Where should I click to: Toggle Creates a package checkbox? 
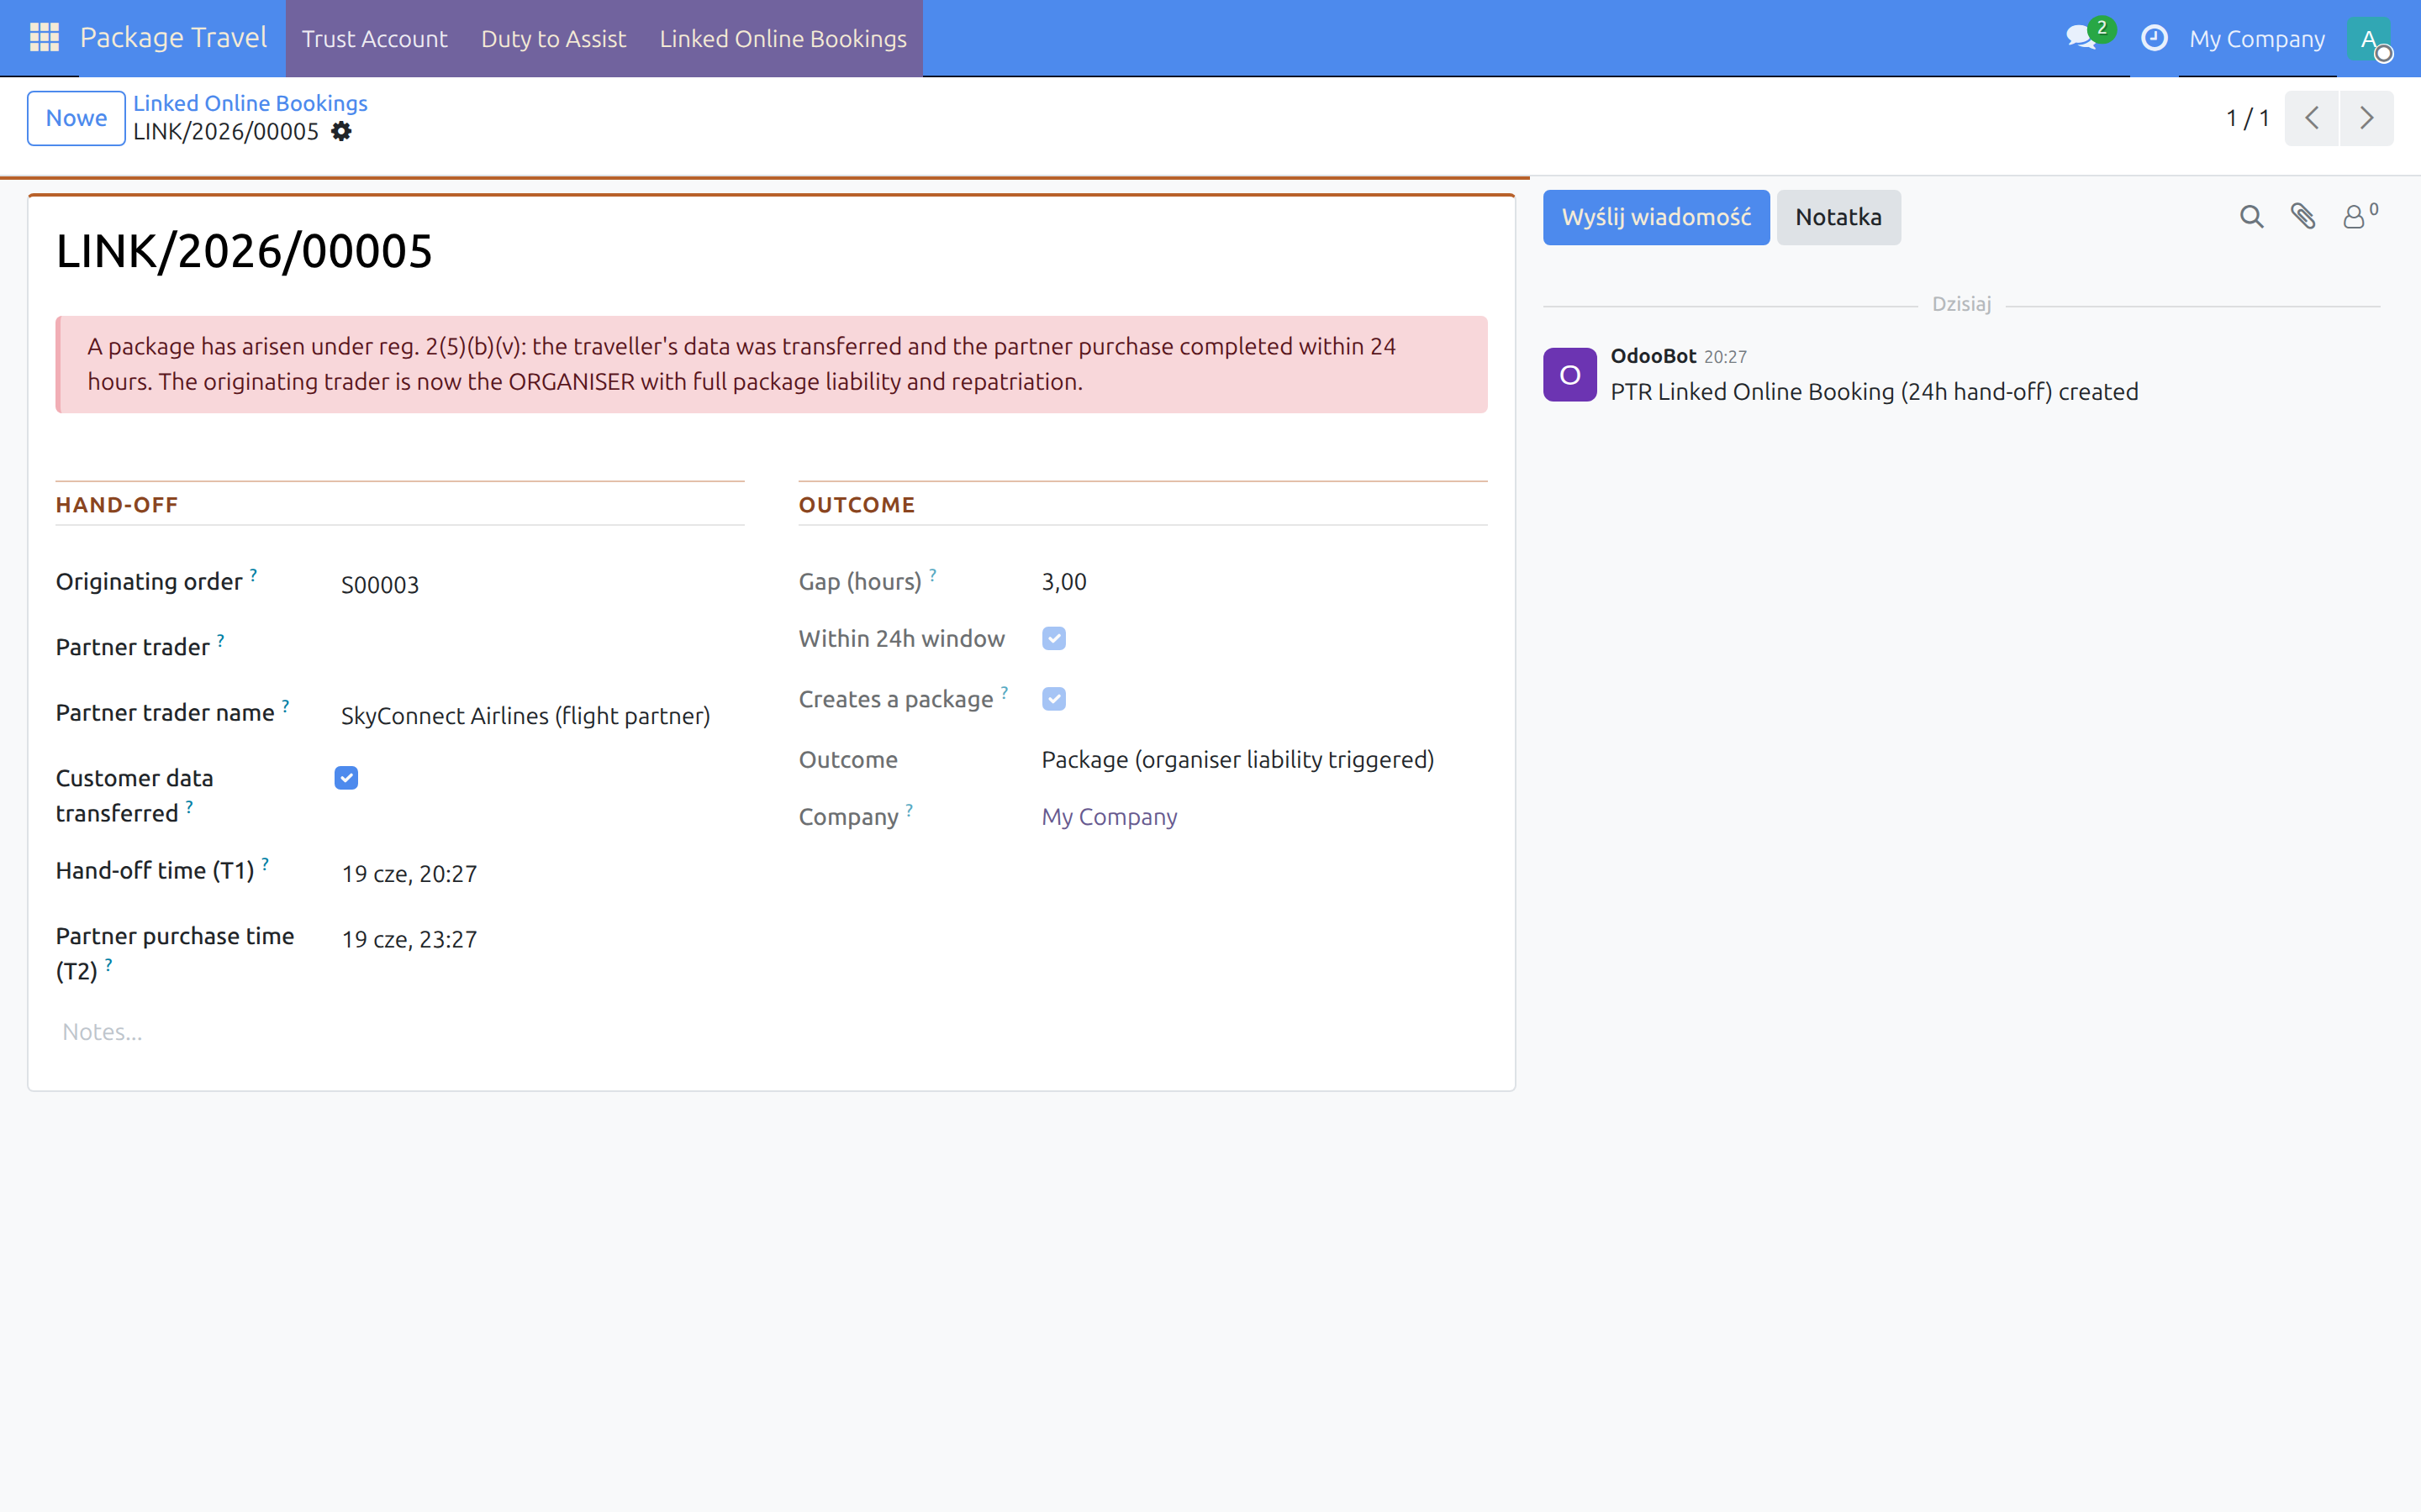coord(1053,699)
